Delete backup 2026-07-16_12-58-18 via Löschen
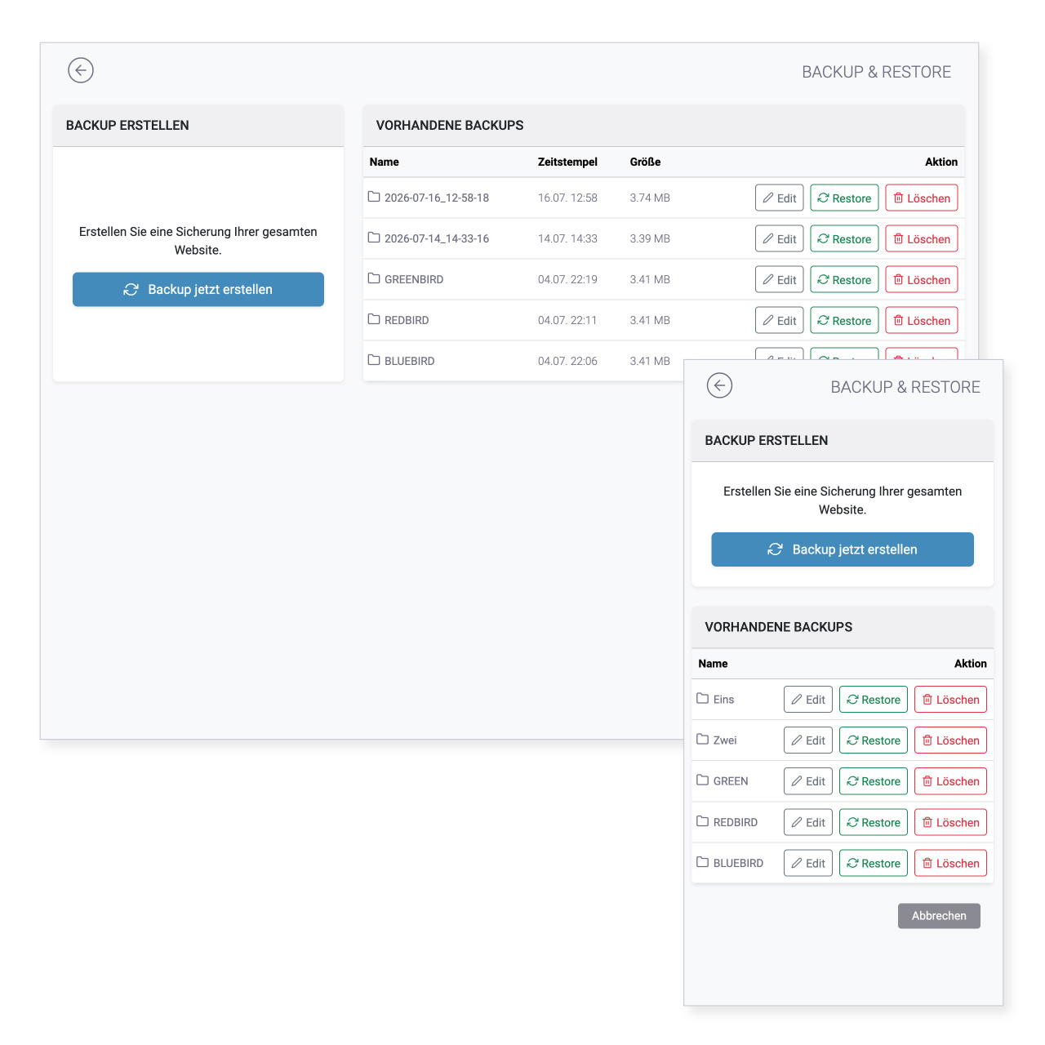 (922, 198)
